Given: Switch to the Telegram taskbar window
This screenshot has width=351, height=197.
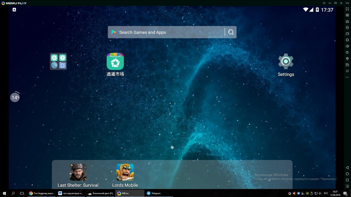Looking at the screenshot, I should click(159, 193).
